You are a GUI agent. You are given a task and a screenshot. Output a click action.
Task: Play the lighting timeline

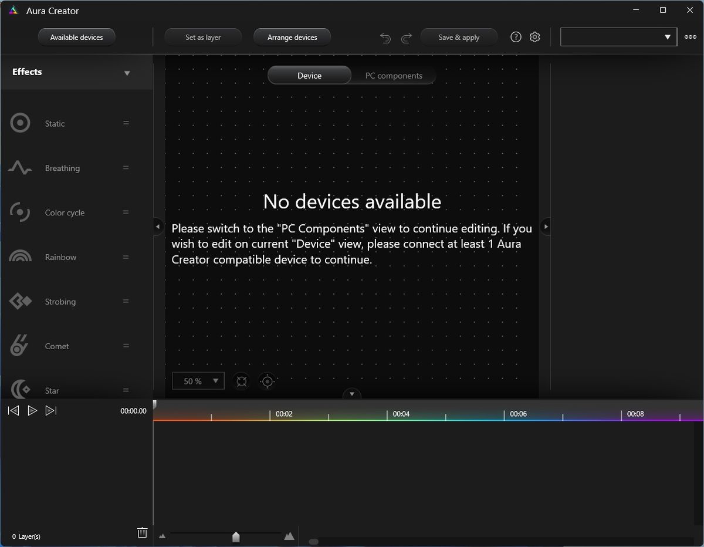(32, 411)
